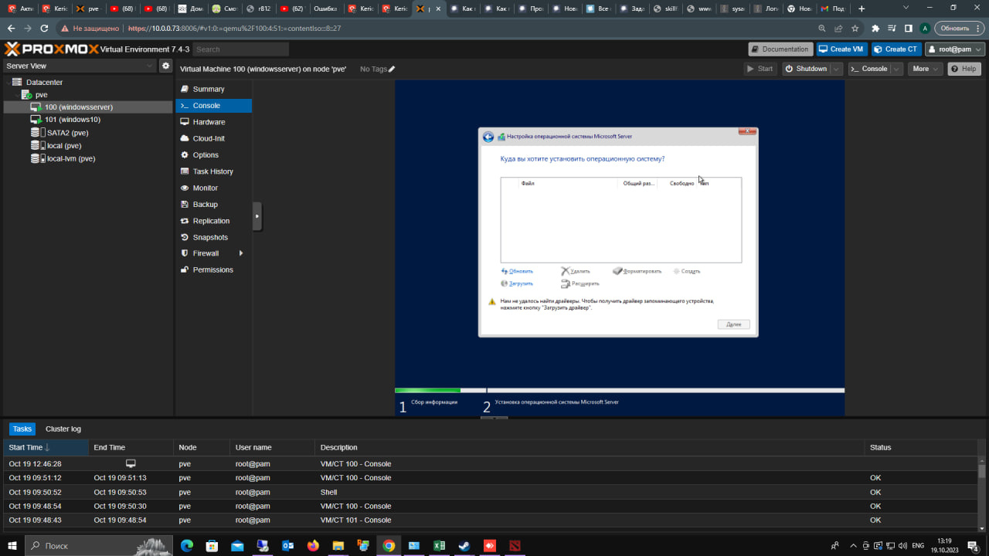Screen dimensions: 989x556
Task: Open the Replication section
Action: point(213,221)
